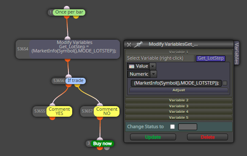The width and height of the screenshot is (247, 156).
Task: Click block ID 53657 label
Action: coord(87,111)
